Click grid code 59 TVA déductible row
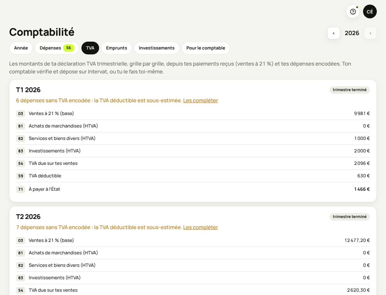Screen dimensions: 386x295 [x=193, y=176]
